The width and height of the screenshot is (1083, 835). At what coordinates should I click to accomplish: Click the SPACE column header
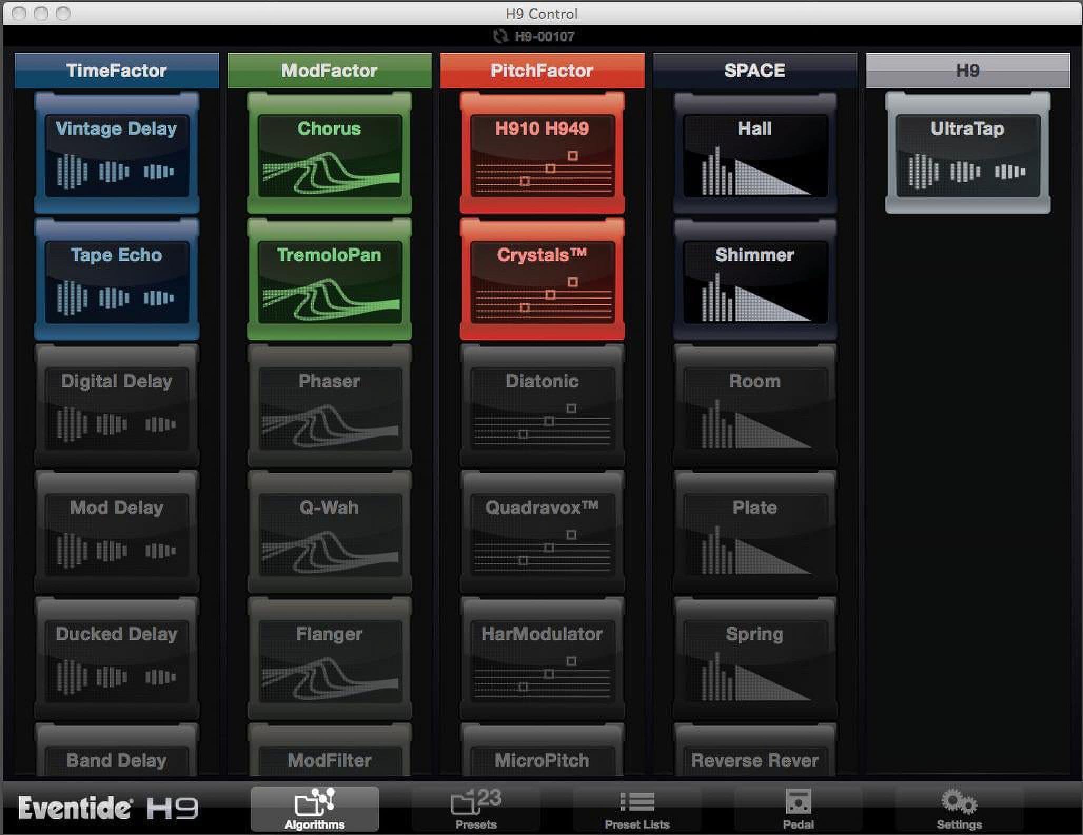(755, 71)
